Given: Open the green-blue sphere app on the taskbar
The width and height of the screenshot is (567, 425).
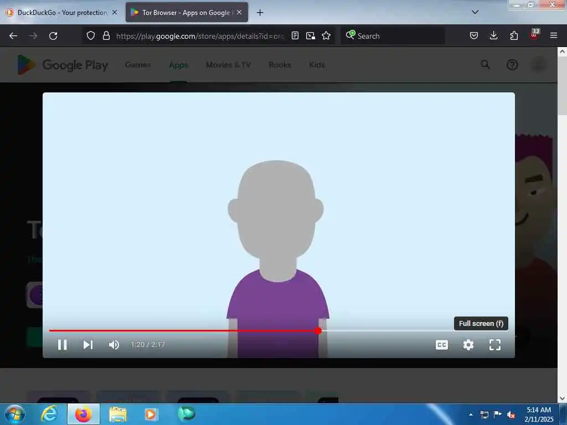Looking at the screenshot, I should 186,414.
